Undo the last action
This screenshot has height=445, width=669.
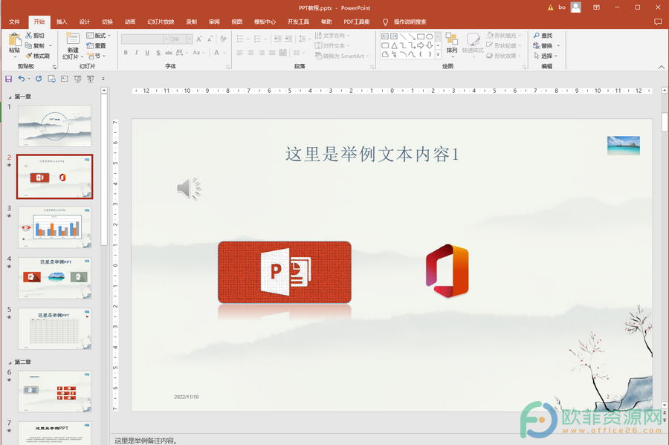pyautogui.click(x=22, y=79)
